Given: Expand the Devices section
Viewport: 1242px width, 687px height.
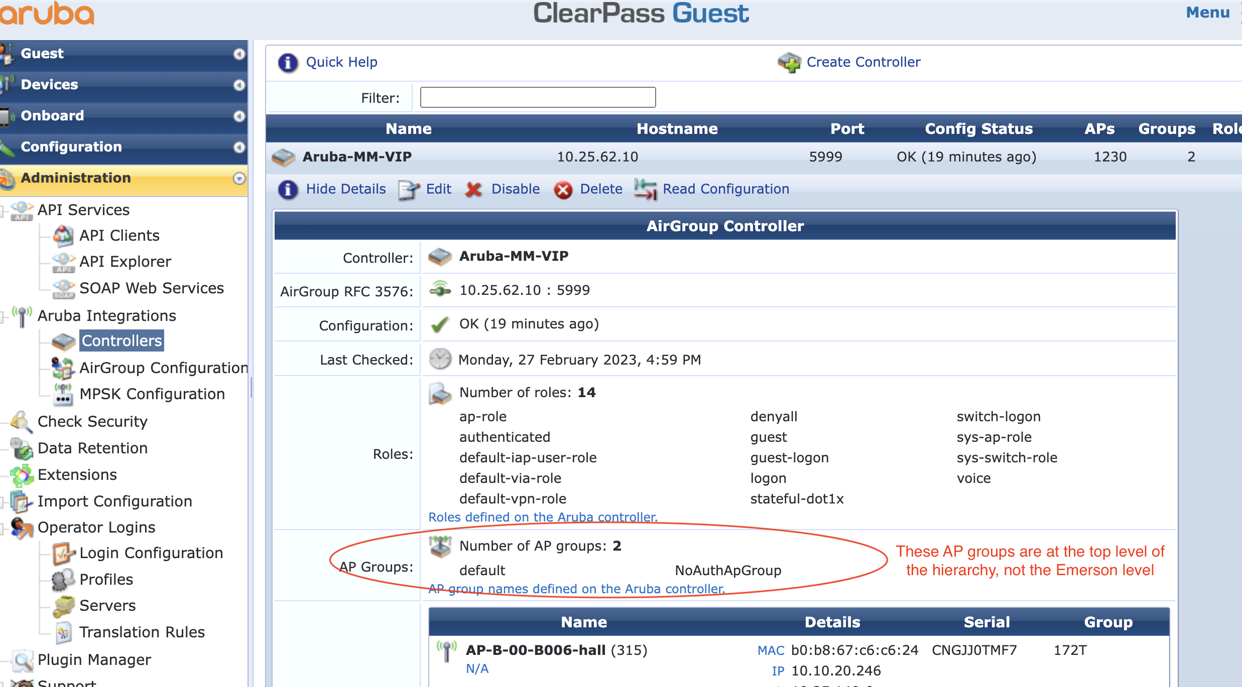Looking at the screenshot, I should click(240, 84).
